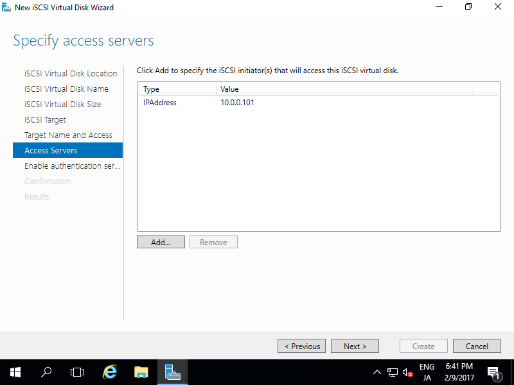Open File Explorer from taskbar
The width and height of the screenshot is (514, 385).
tap(141, 372)
